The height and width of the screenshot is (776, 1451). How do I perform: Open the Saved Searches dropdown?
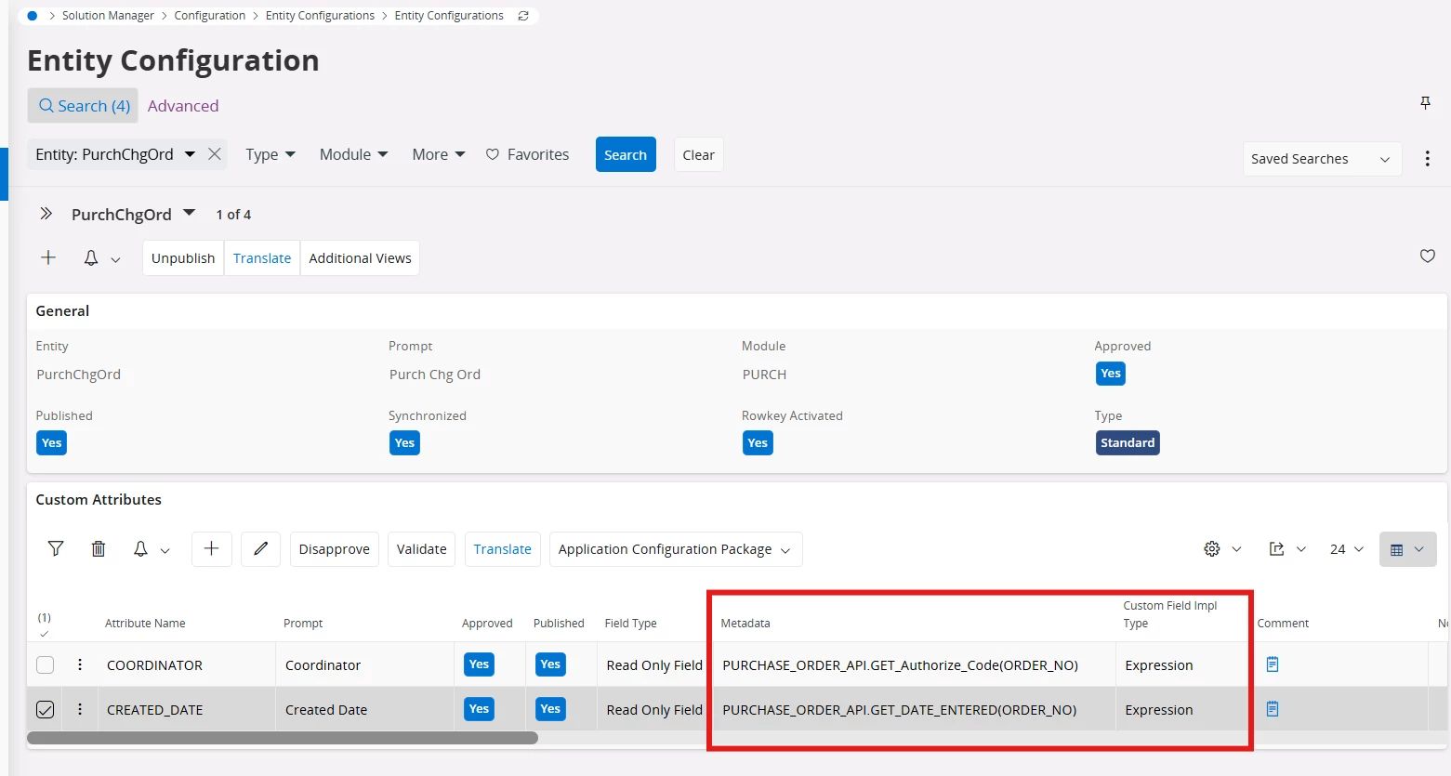[x=1322, y=159]
